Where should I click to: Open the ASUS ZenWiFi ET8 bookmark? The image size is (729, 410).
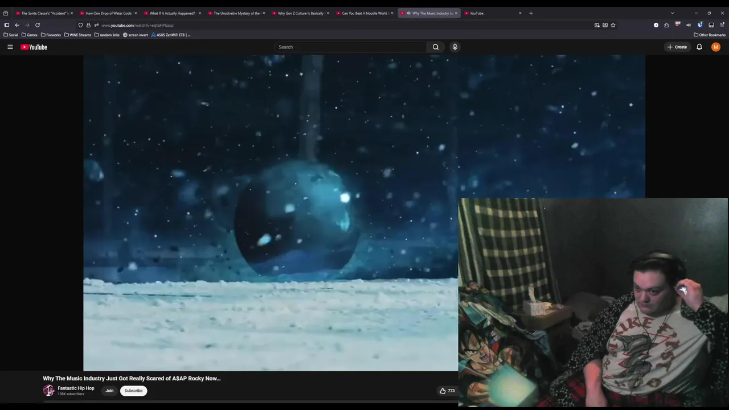171,35
